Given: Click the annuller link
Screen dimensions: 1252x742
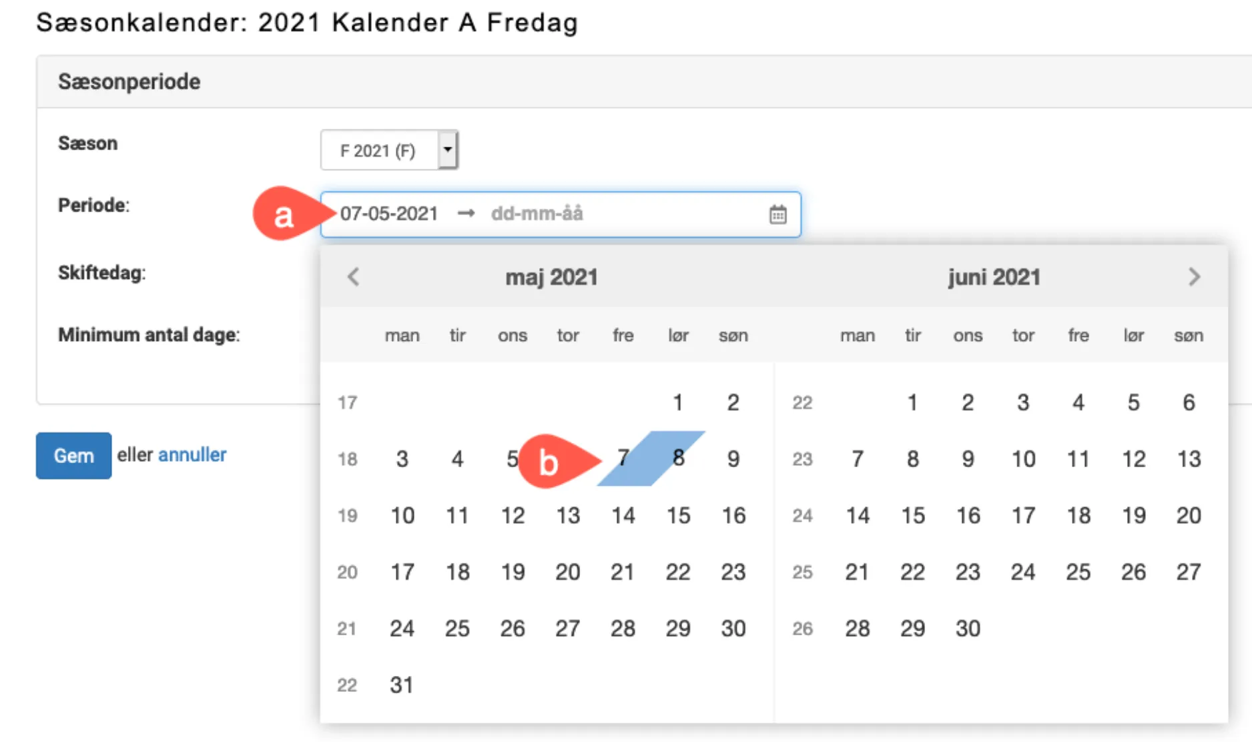Looking at the screenshot, I should click(x=192, y=455).
